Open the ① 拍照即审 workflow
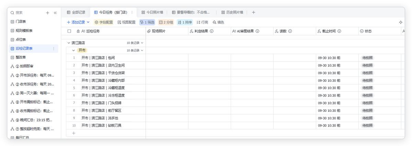 (33, 66)
